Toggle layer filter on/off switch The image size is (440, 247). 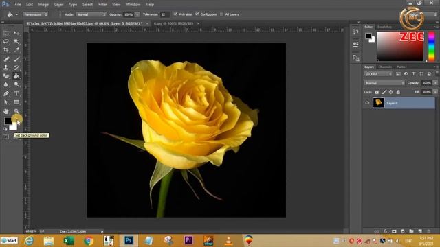(x=437, y=73)
